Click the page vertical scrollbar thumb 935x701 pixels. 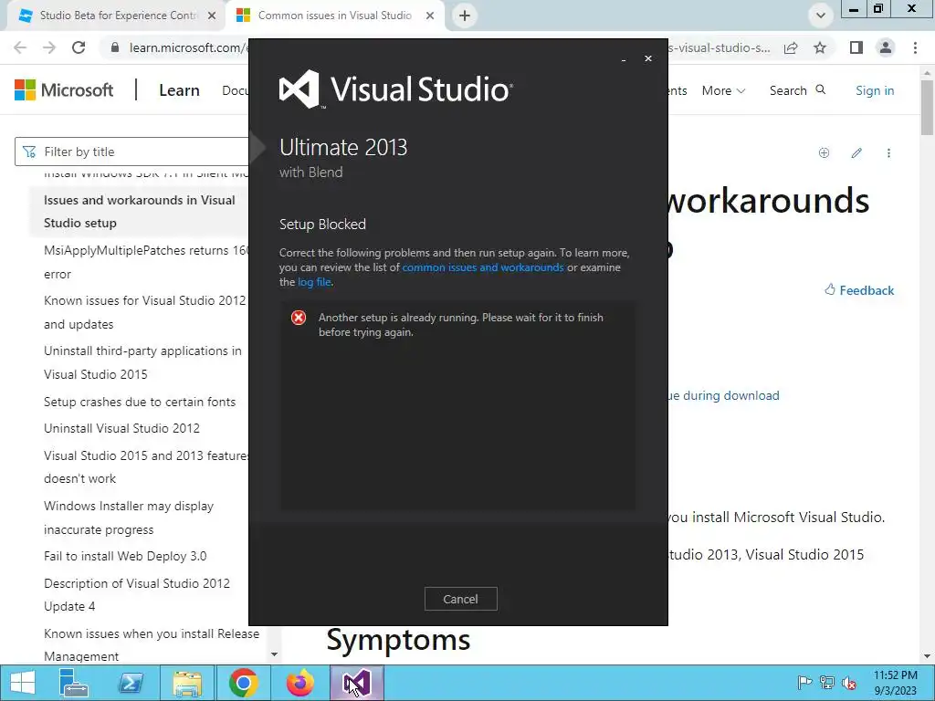(x=928, y=108)
